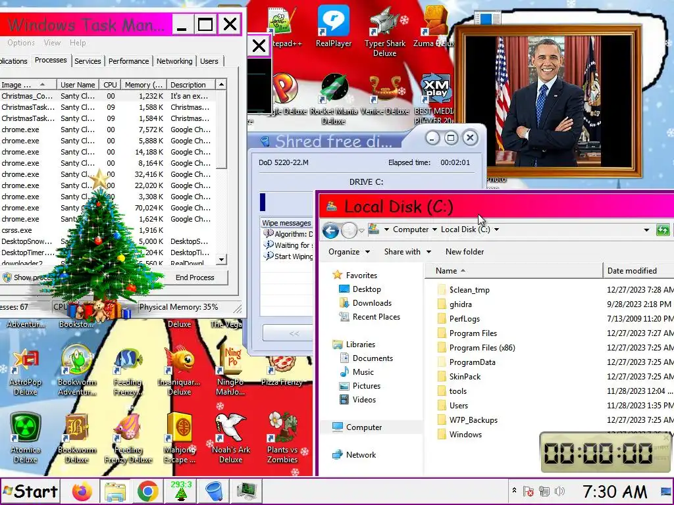Open Task Manager View menu
The image size is (674, 505).
coord(52,43)
